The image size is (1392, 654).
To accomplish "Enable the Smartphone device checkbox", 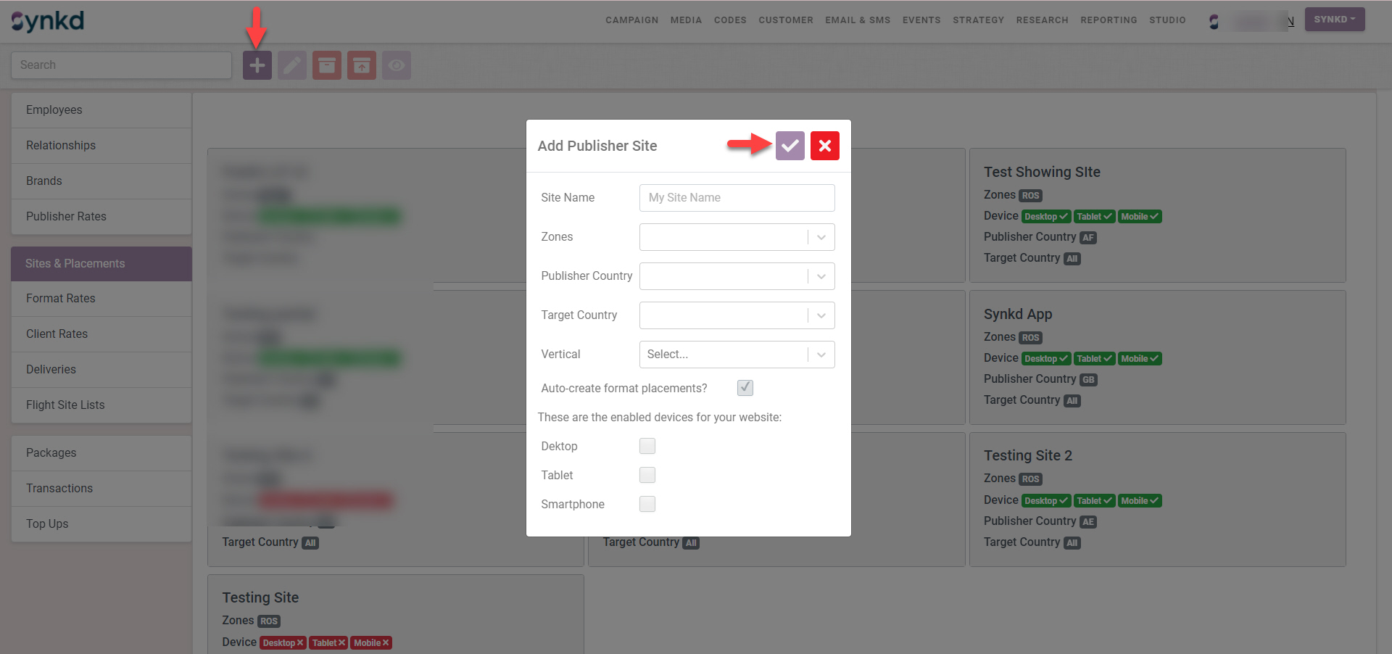I will (647, 504).
